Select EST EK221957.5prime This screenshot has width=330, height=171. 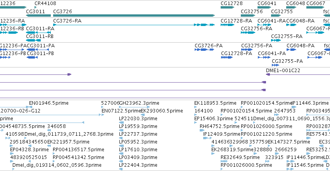point(68,142)
